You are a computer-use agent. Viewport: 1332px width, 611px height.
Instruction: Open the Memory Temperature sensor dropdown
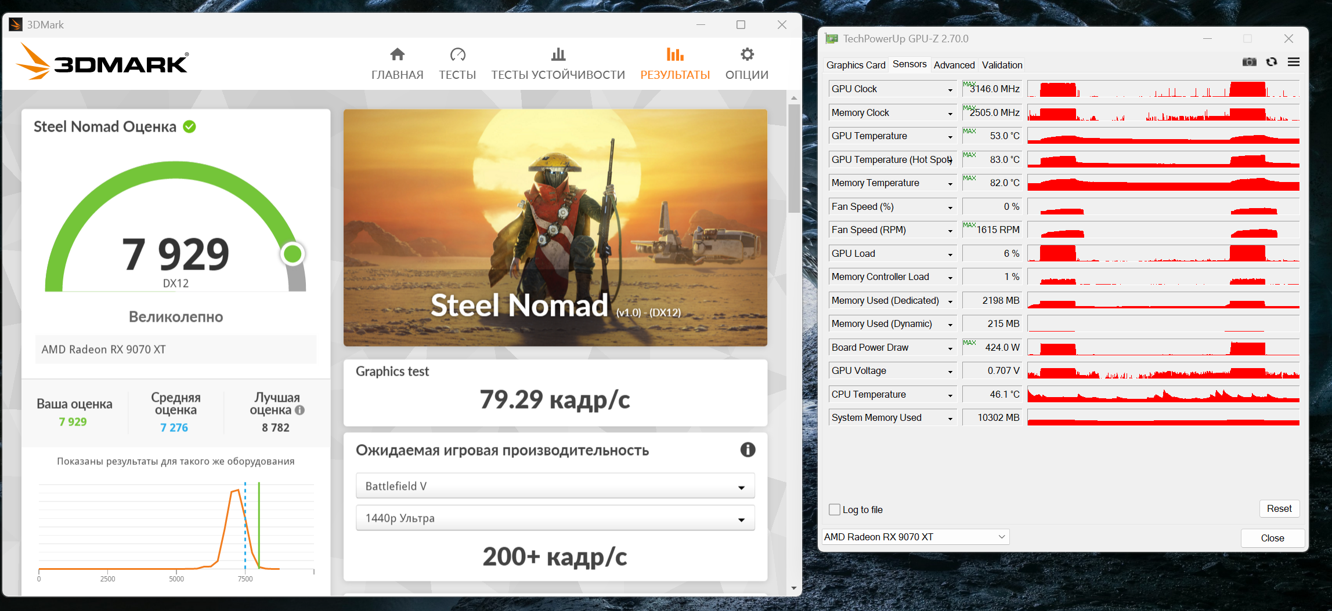[x=950, y=184]
